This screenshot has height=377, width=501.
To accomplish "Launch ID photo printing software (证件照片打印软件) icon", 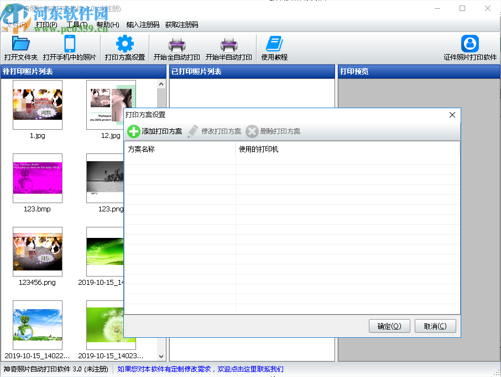I will pyautogui.click(x=470, y=44).
